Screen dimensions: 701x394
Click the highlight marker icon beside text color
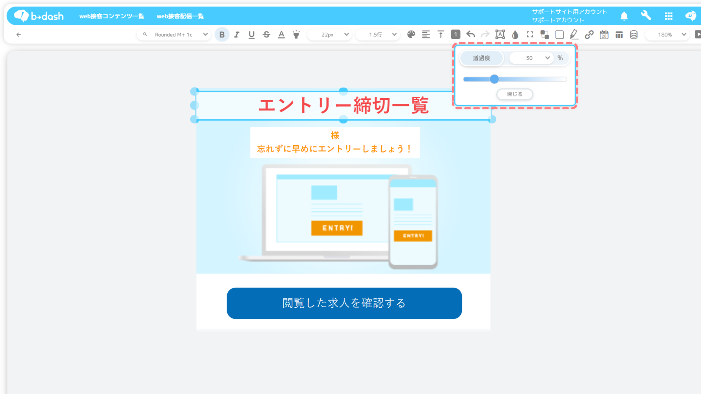296,35
